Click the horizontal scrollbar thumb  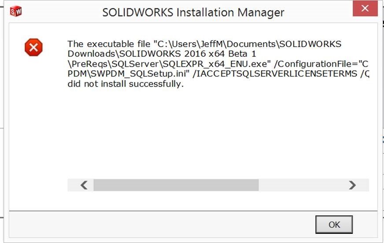(176, 185)
